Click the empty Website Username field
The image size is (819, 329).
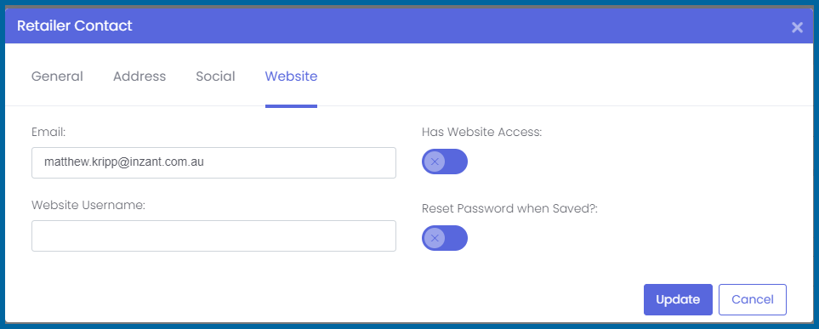click(x=213, y=235)
